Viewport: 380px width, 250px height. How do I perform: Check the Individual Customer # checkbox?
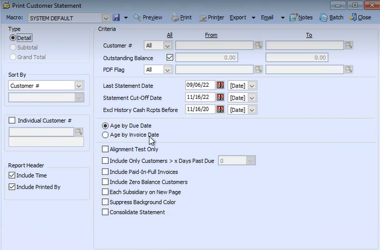(12, 120)
